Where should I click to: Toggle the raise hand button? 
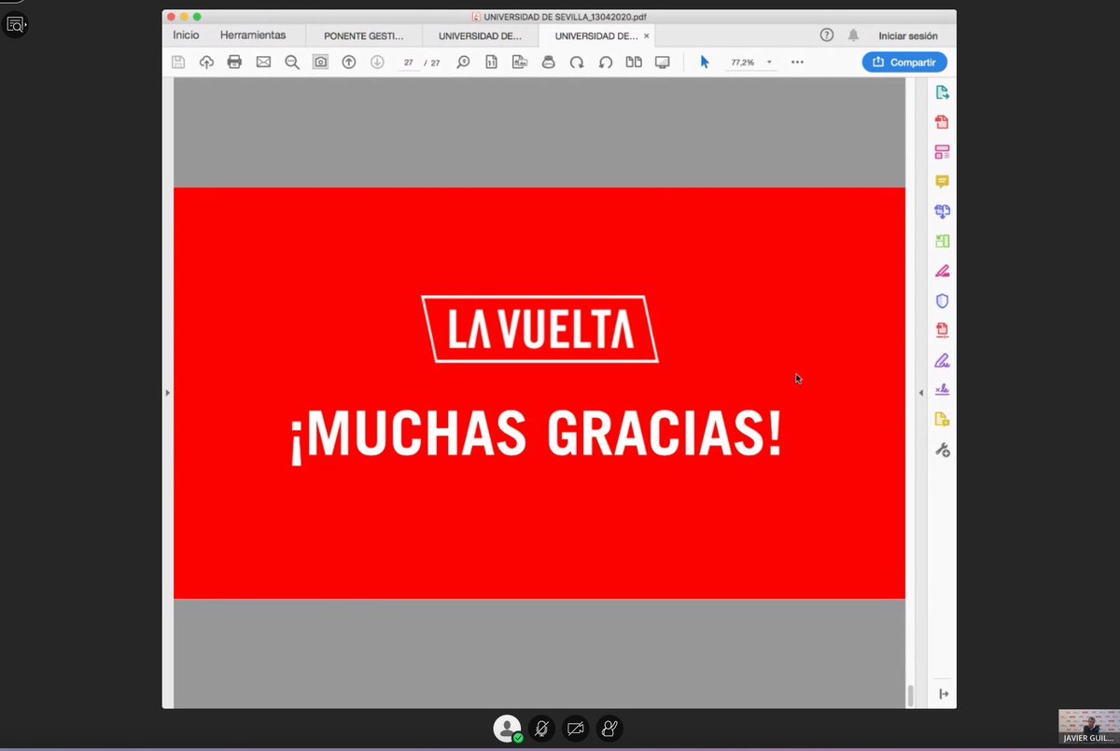[609, 728]
